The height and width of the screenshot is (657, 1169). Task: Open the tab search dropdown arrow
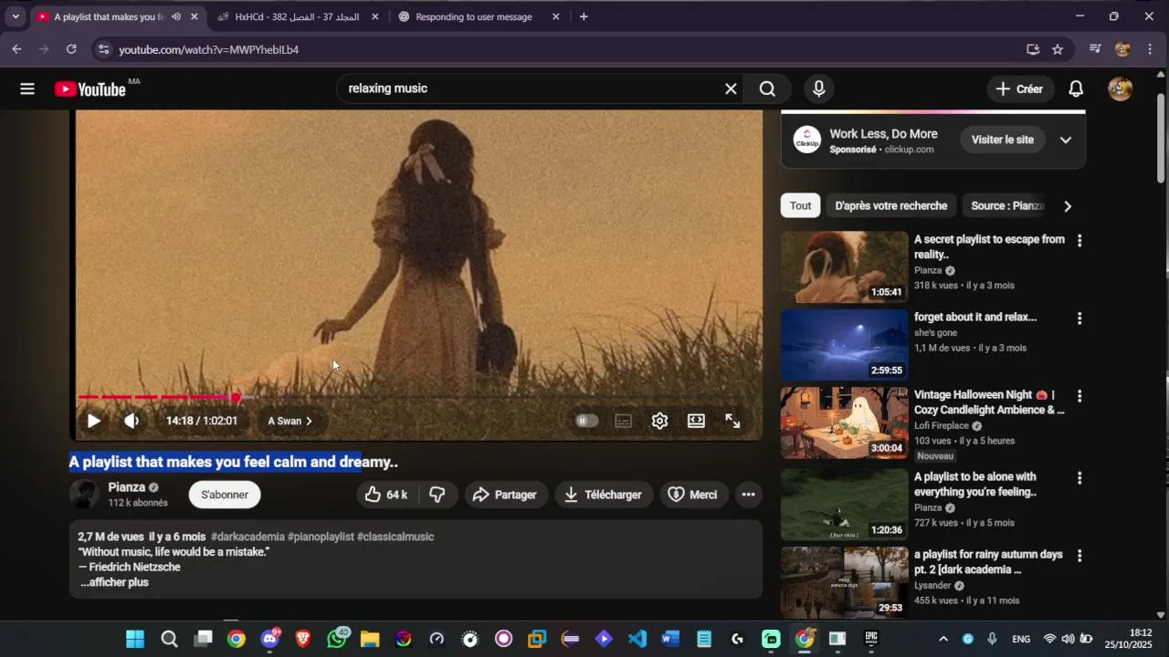tap(16, 16)
